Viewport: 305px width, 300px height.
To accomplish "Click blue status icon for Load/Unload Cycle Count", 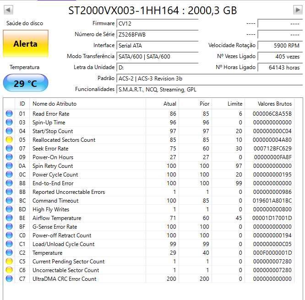I will (9, 244).
